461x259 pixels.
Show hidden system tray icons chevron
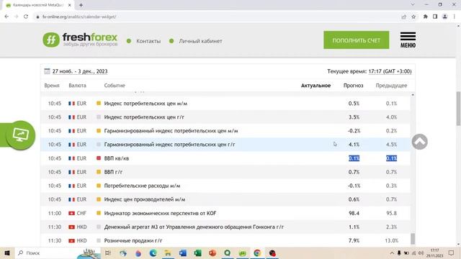click(x=392, y=253)
